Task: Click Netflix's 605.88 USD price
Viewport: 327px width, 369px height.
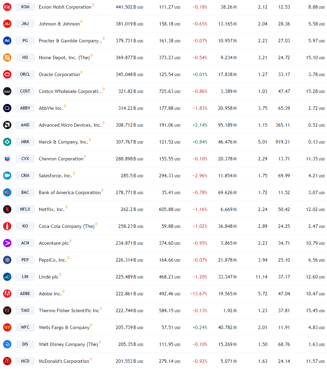Action: click(x=170, y=209)
